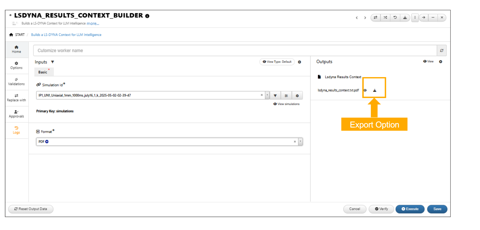The image size is (480, 230).
Task: Click the lsdyna_results_context.txt.pdf file name
Action: tap(338, 90)
